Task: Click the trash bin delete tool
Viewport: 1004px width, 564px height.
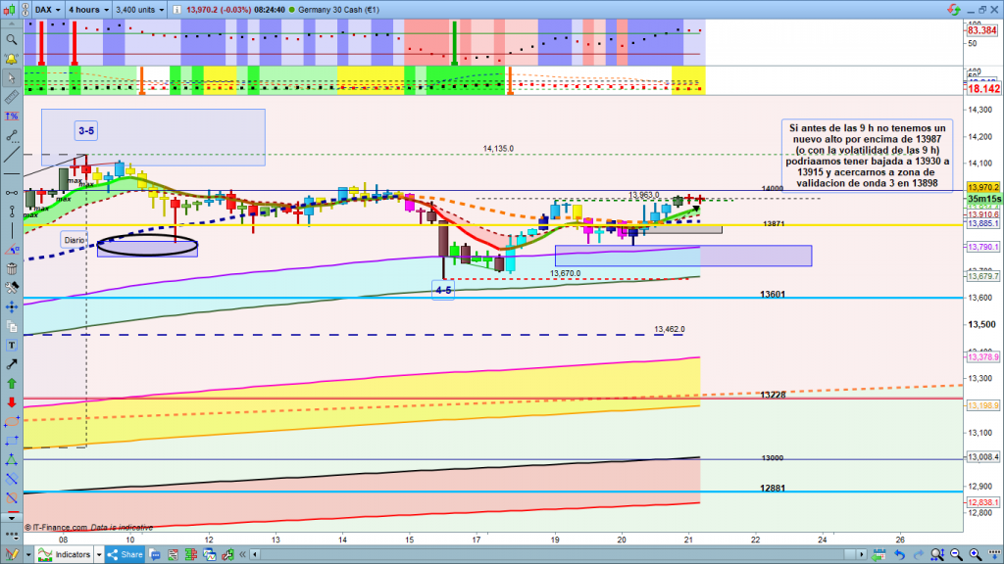Action: (x=12, y=267)
